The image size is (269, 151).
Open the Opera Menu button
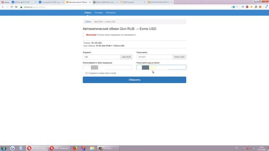(5, 2)
